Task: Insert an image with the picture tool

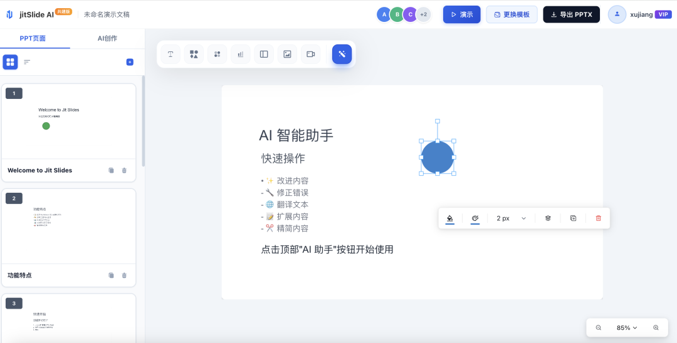Action: [287, 54]
